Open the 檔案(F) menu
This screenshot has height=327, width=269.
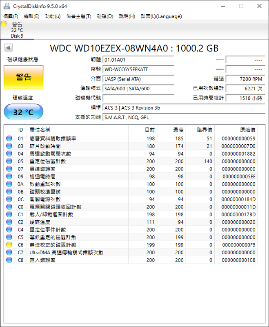pyautogui.click(x=11, y=16)
